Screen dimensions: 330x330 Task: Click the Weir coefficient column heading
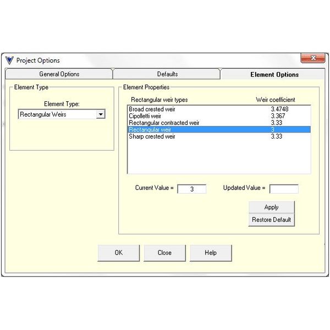click(x=276, y=100)
